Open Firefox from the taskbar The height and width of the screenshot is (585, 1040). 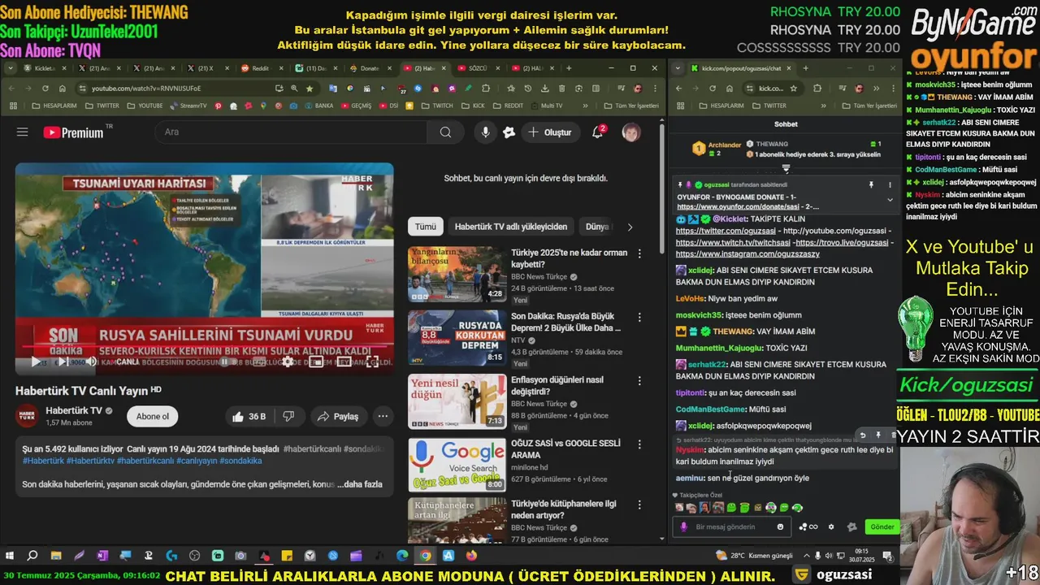click(x=471, y=556)
